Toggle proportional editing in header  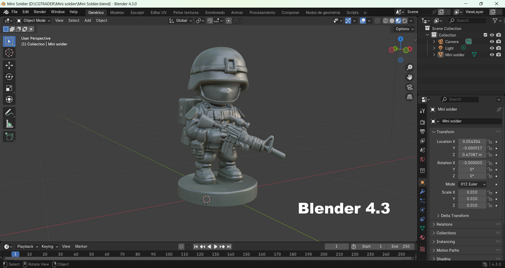[229, 21]
